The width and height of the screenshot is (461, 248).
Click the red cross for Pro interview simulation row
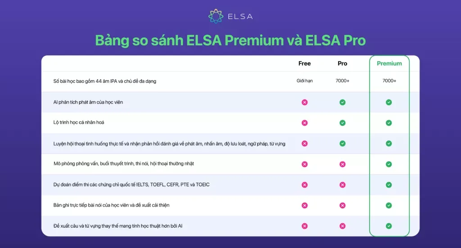(343, 164)
